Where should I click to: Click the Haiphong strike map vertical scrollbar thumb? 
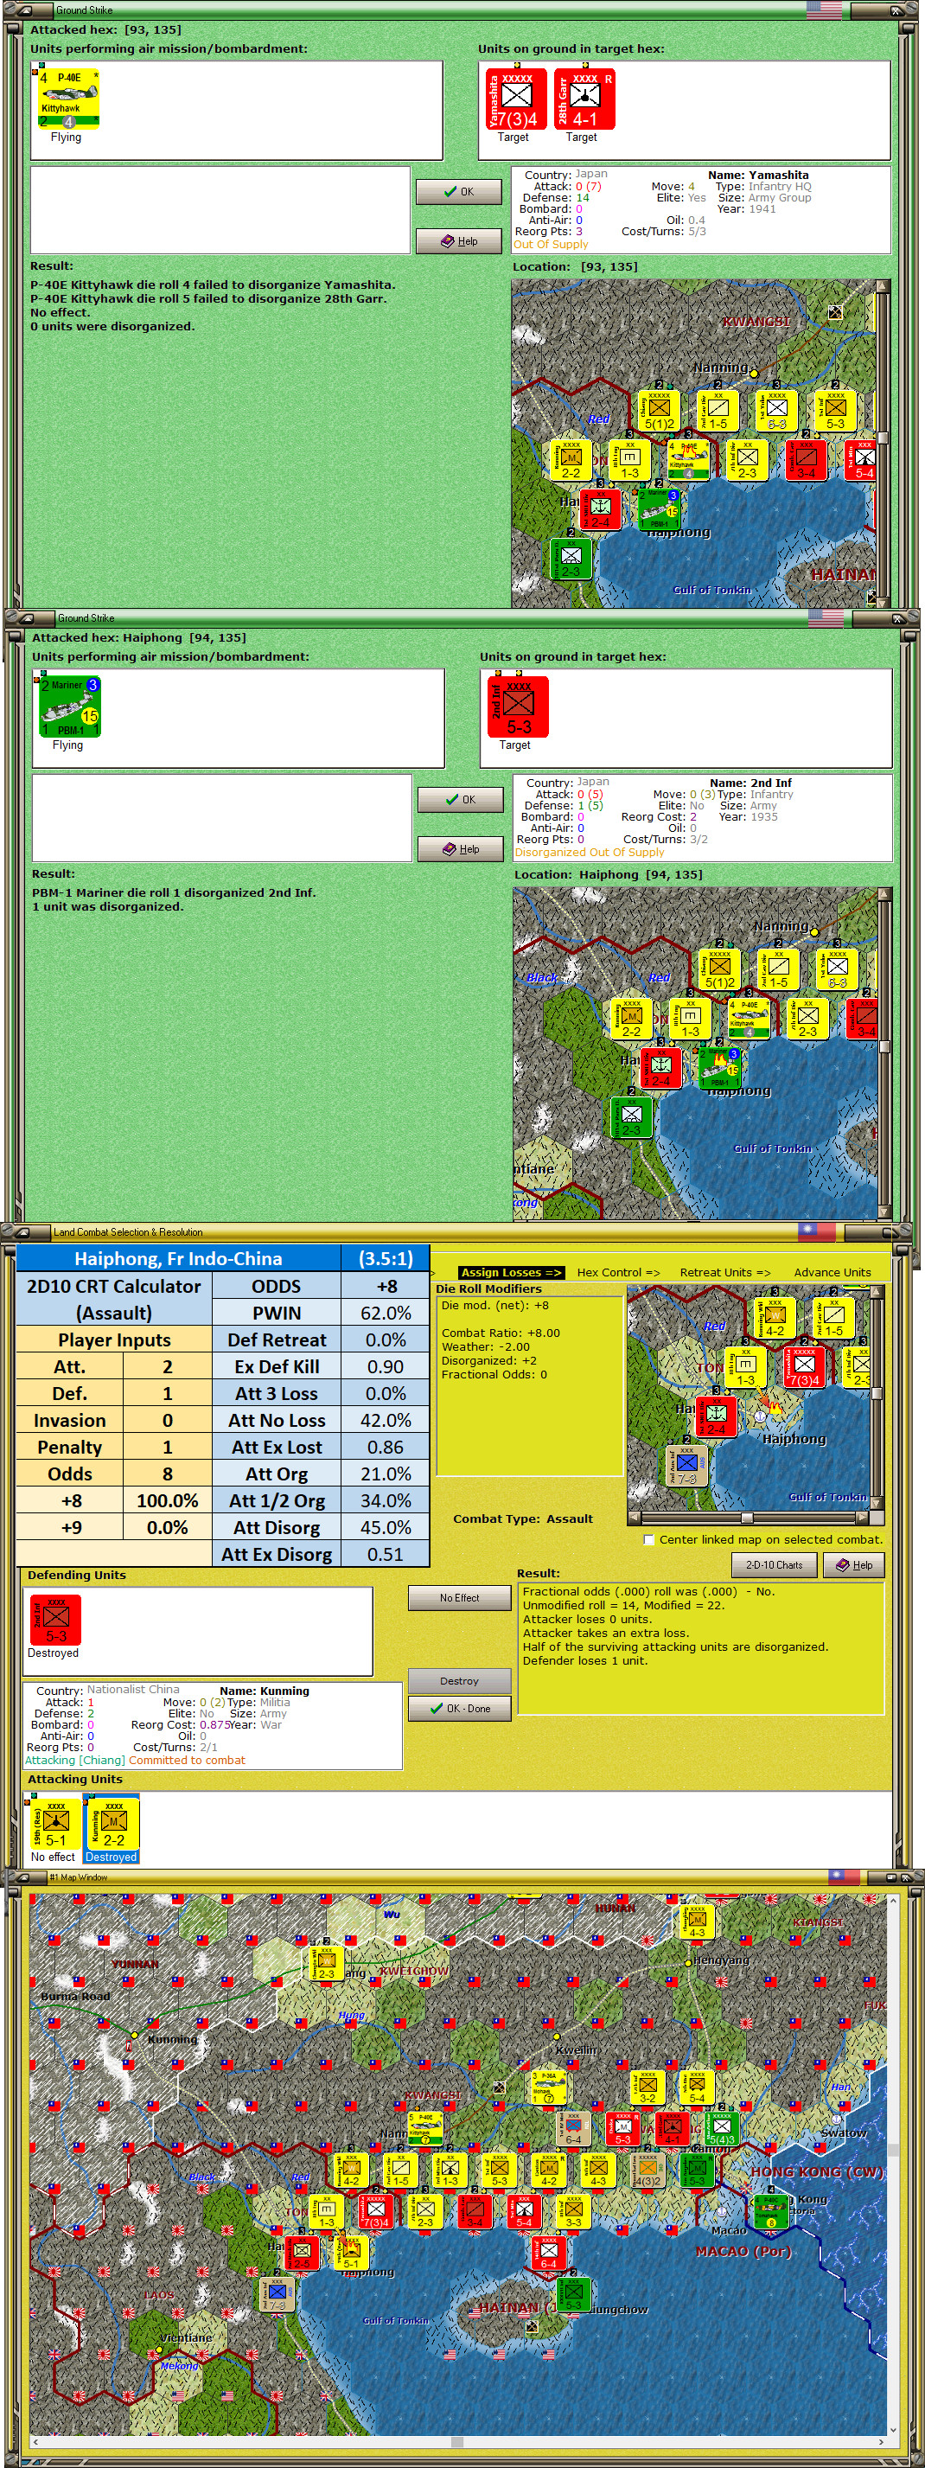point(884,1047)
